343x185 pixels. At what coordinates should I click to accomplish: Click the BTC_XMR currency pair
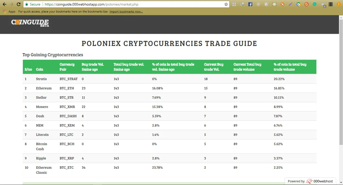pyautogui.click(x=67, y=107)
